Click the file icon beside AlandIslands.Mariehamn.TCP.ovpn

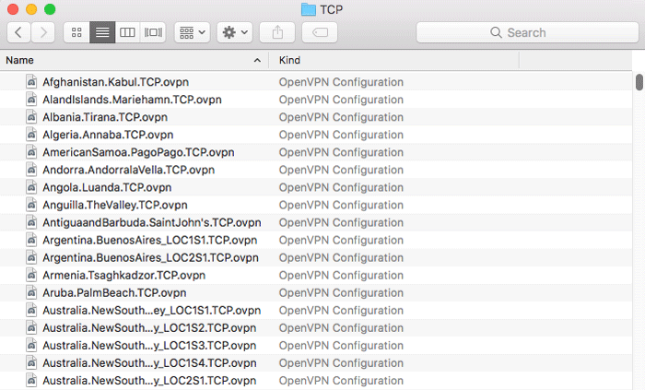[x=31, y=100]
